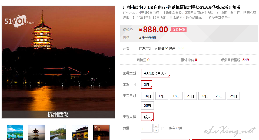Click the 春节特惠 promotion tag
This screenshot has width=259, height=140.
tap(178, 29)
